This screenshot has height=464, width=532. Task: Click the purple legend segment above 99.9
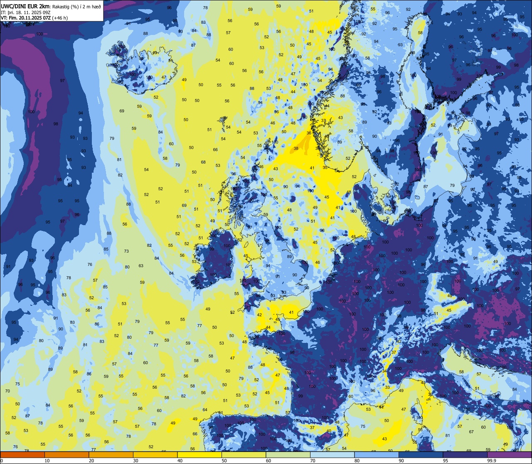(x=509, y=454)
